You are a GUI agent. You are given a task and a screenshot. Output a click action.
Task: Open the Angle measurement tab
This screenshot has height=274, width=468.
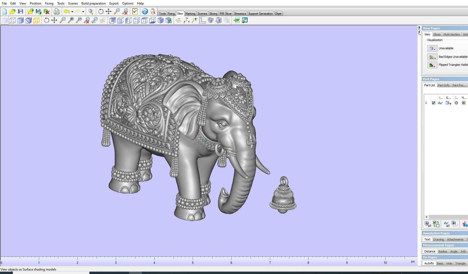pyautogui.click(x=454, y=251)
